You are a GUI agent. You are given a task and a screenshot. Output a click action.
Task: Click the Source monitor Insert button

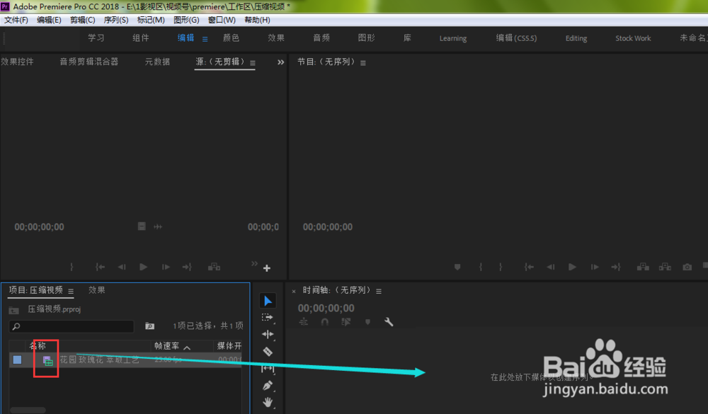tap(214, 267)
